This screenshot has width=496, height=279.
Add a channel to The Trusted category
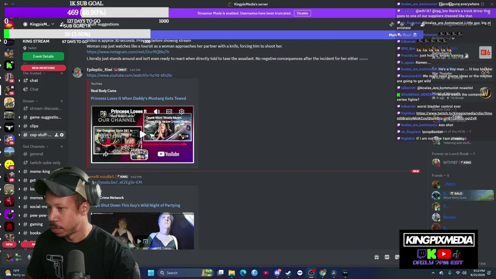[62, 73]
